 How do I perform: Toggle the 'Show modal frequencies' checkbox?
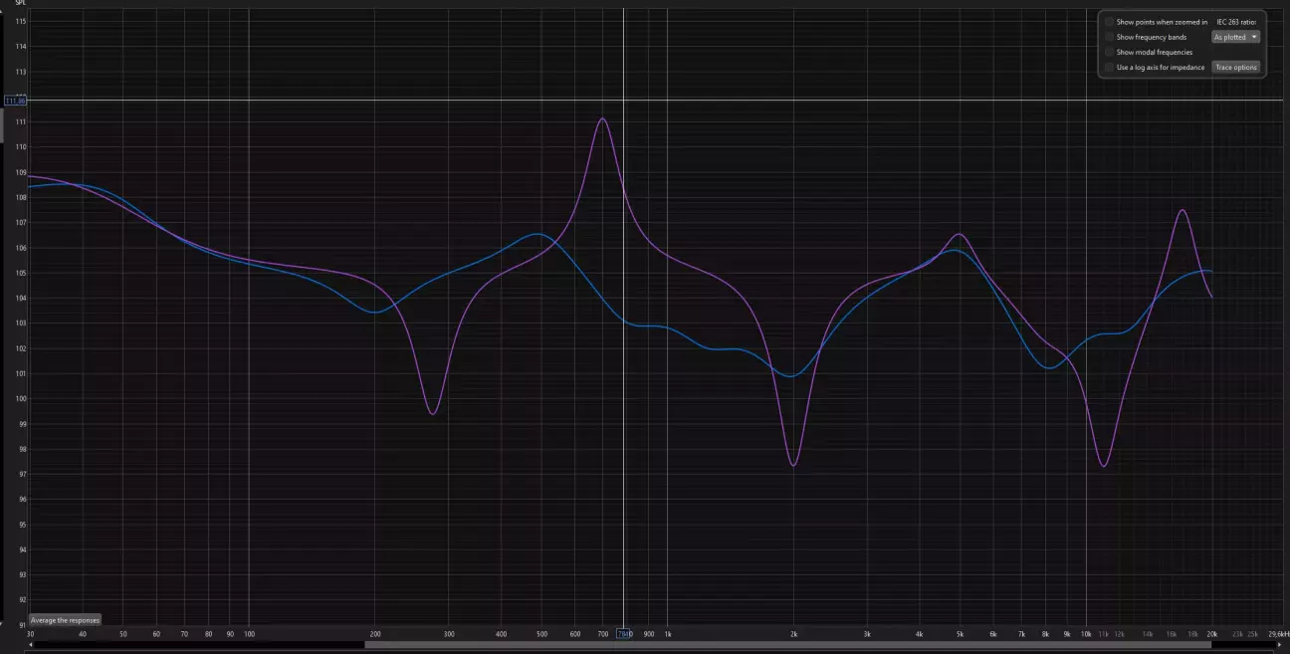coord(1109,52)
